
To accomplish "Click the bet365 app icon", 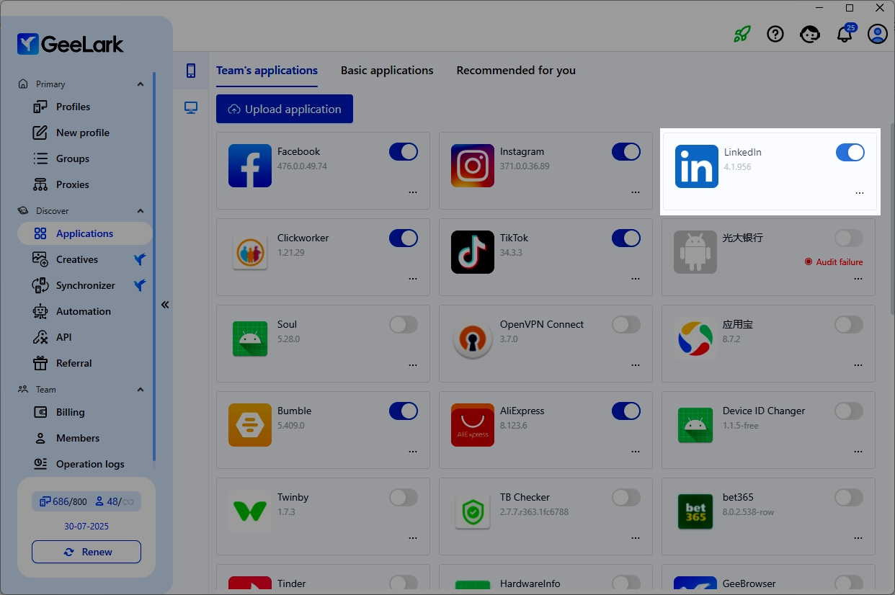I will (x=695, y=511).
